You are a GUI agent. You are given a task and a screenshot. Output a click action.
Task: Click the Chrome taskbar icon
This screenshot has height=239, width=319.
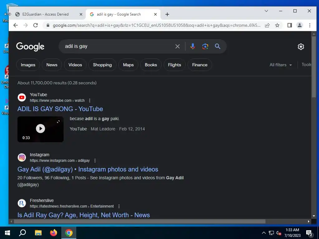tap(69, 233)
